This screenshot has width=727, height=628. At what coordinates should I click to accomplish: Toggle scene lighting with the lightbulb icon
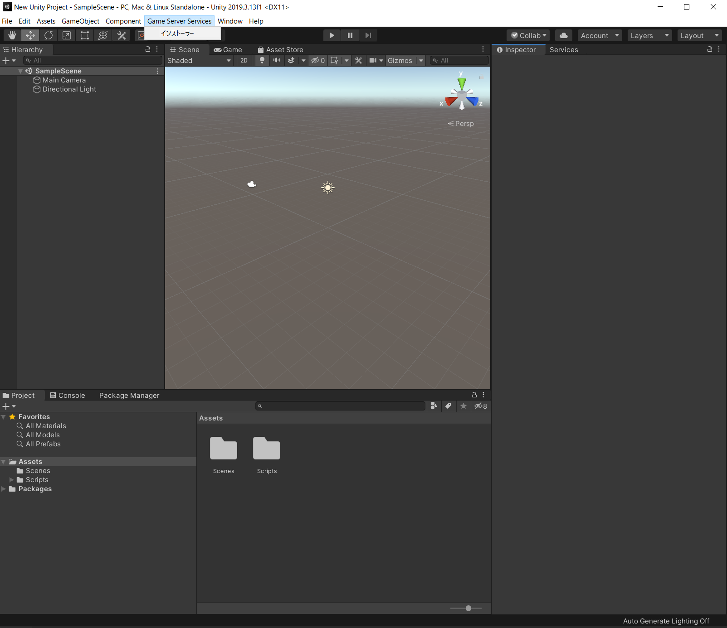point(262,60)
